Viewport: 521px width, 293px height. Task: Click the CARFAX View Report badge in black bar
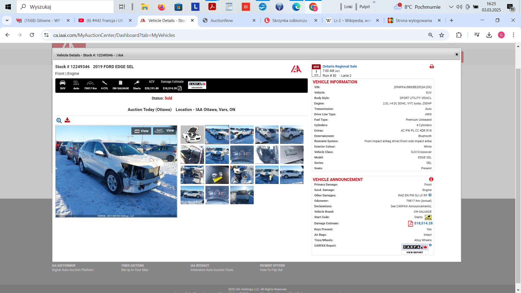[197, 85]
